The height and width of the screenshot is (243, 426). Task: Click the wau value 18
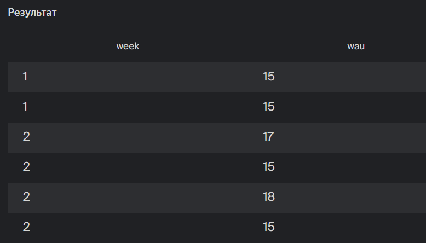268,197
